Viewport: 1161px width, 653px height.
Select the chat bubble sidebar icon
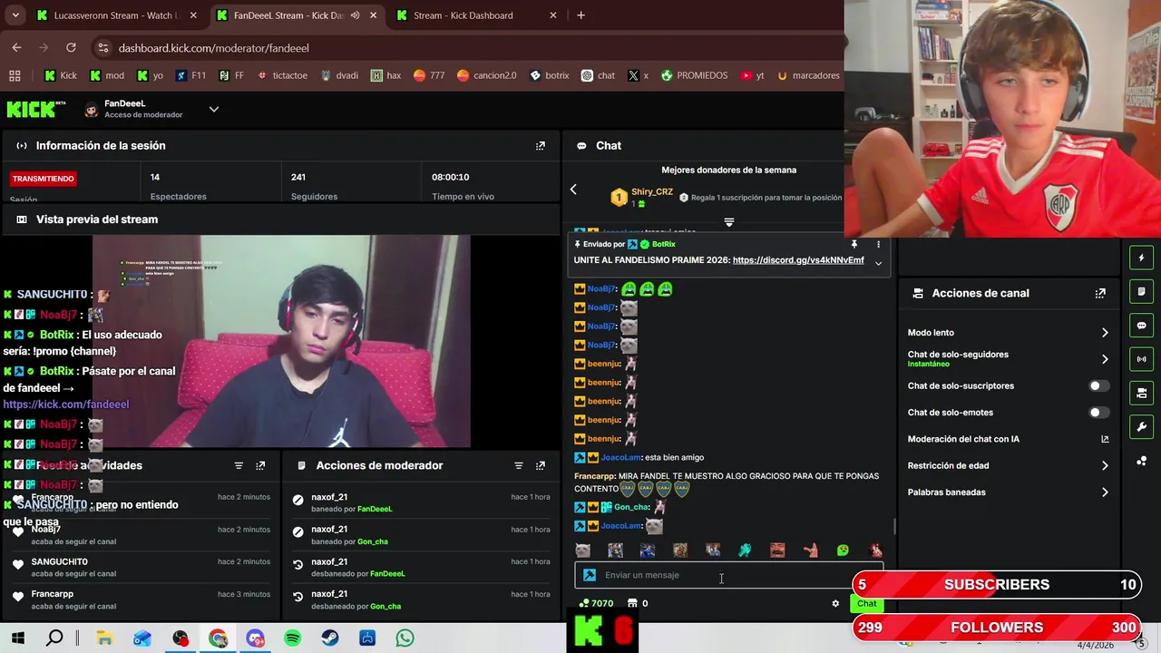[1141, 326]
